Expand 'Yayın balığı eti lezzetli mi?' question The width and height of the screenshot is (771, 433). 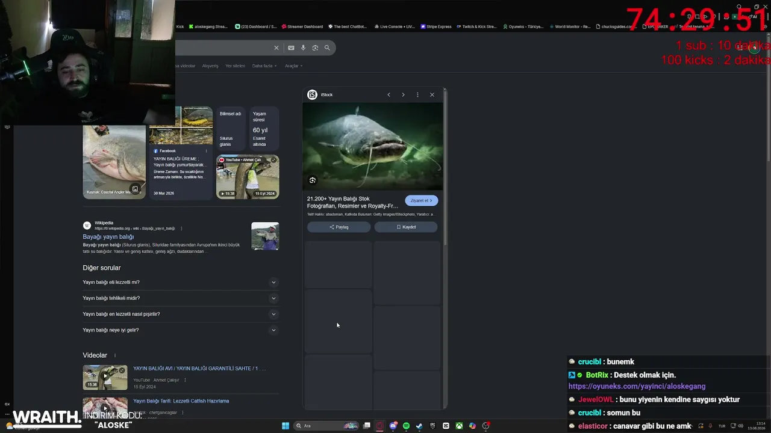point(180,282)
